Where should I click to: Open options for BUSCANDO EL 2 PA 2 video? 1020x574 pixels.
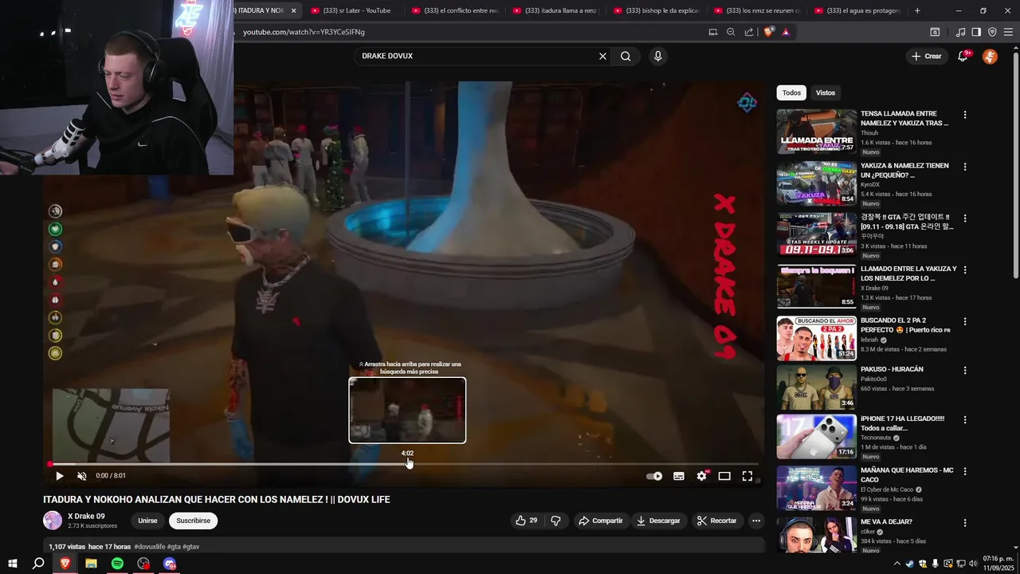pos(965,322)
